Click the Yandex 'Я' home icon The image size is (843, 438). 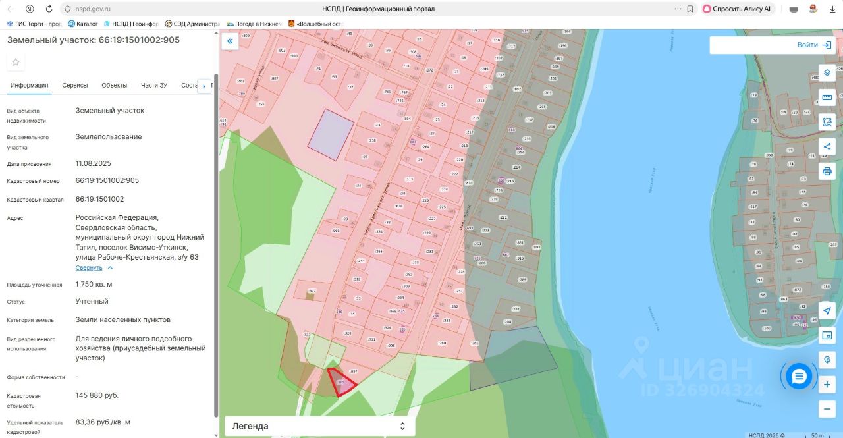[30, 9]
